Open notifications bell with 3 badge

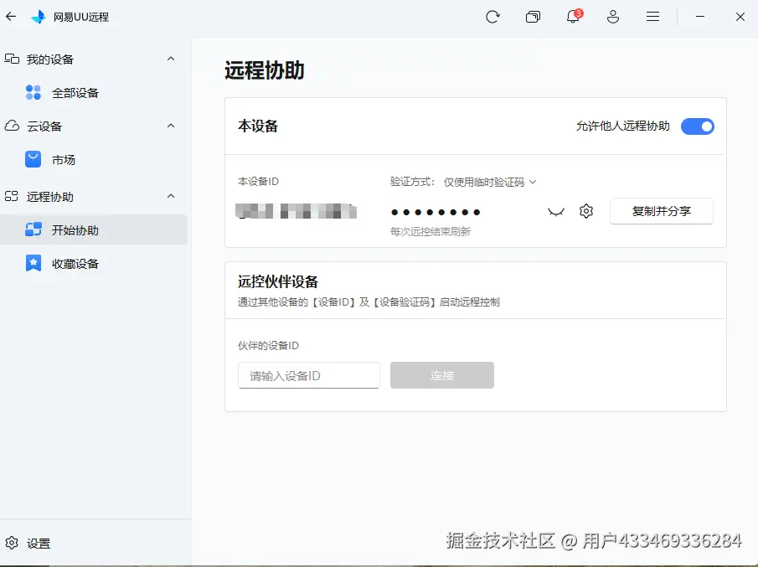[574, 17]
